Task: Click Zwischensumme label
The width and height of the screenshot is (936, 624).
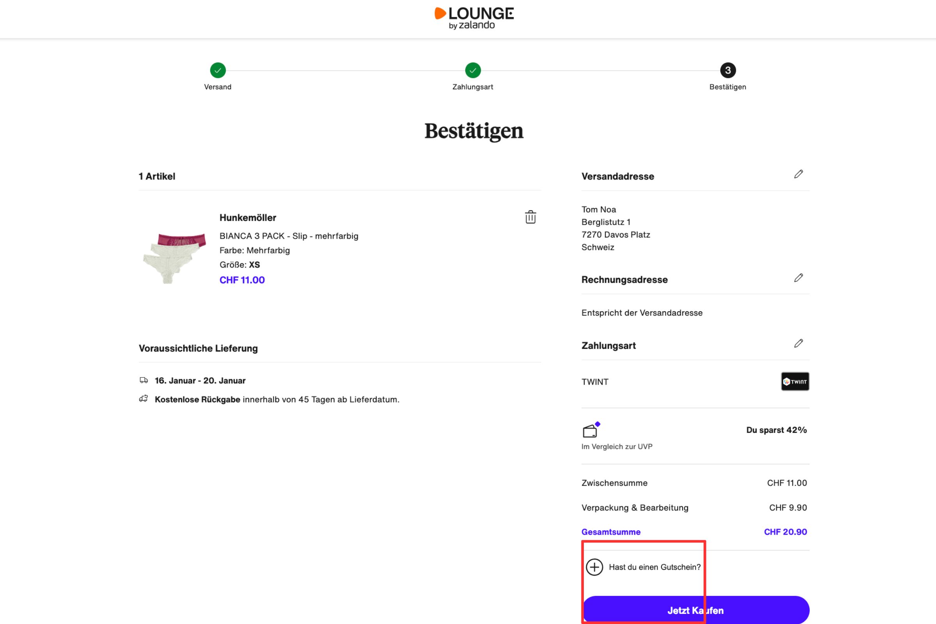Action: 614,483
